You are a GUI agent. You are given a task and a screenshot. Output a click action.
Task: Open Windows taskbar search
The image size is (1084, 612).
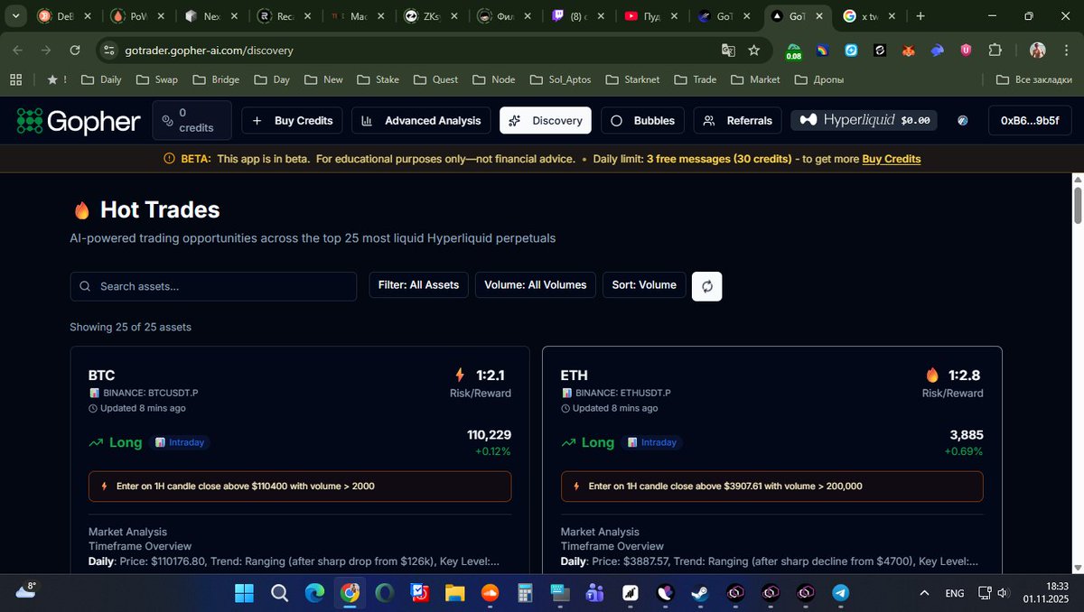pos(279,593)
